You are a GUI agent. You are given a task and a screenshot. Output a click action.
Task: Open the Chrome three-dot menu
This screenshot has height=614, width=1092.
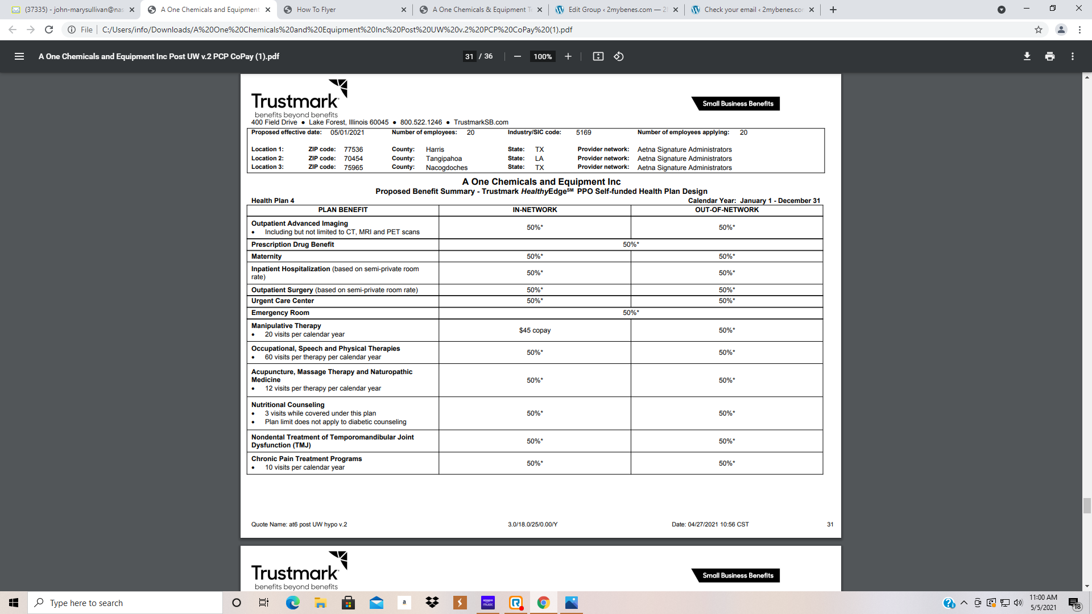click(x=1079, y=30)
